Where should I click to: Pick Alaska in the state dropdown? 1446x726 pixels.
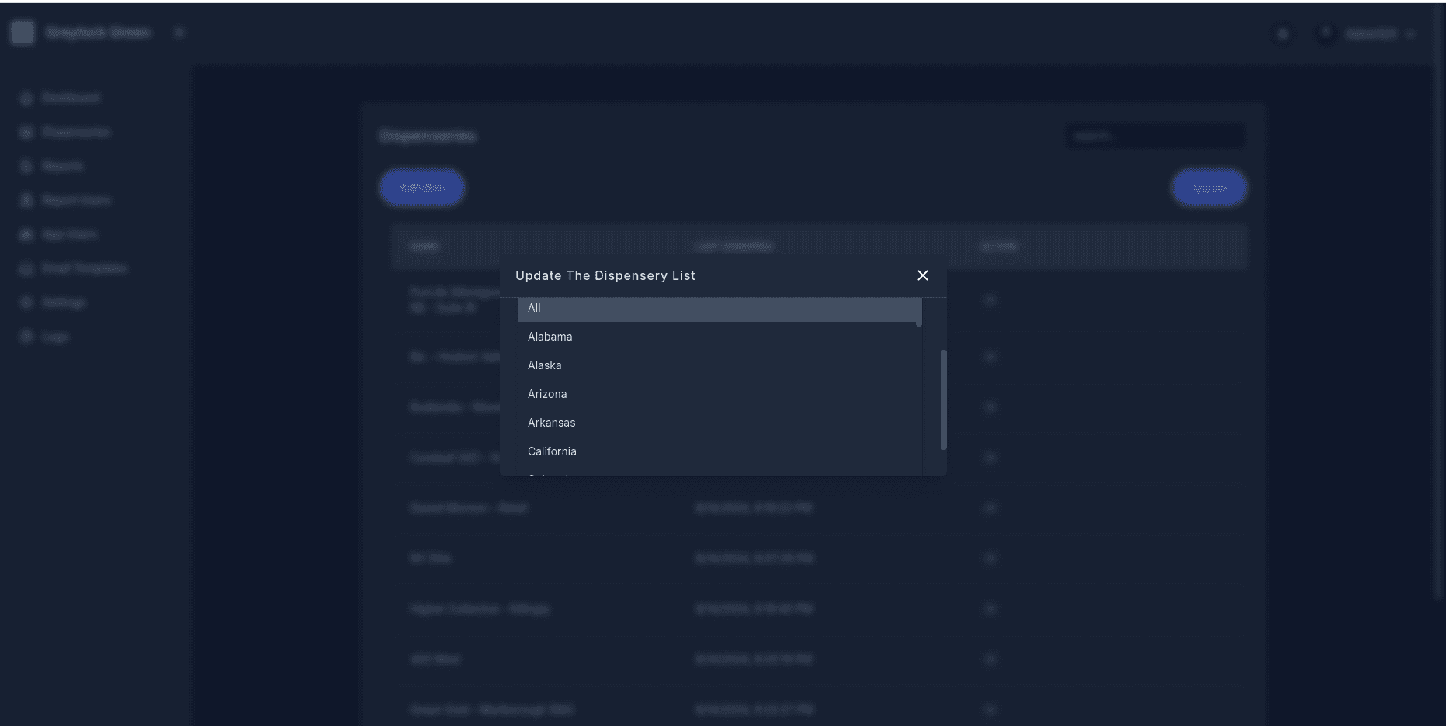click(720, 365)
